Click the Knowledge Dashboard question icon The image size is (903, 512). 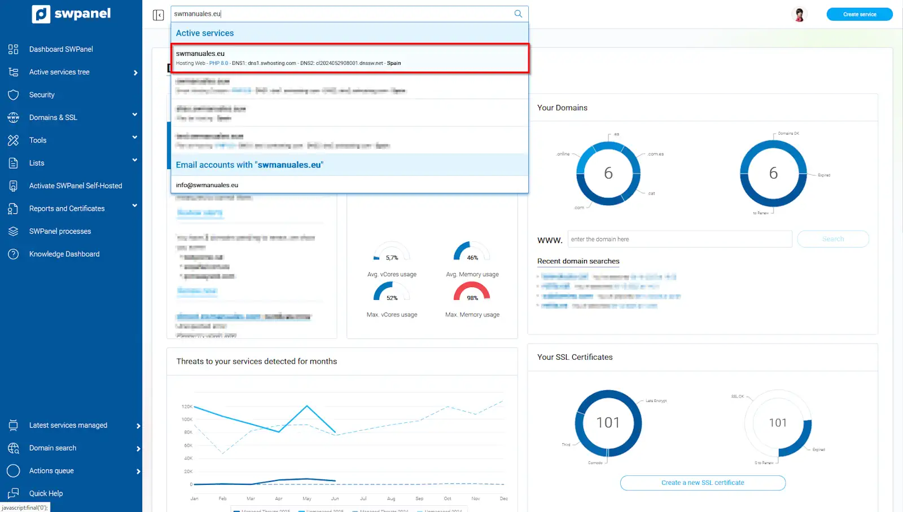tap(14, 254)
